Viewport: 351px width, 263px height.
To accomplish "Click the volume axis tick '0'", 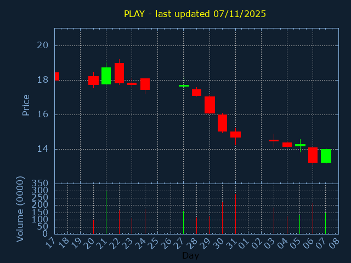I will point(45,234).
